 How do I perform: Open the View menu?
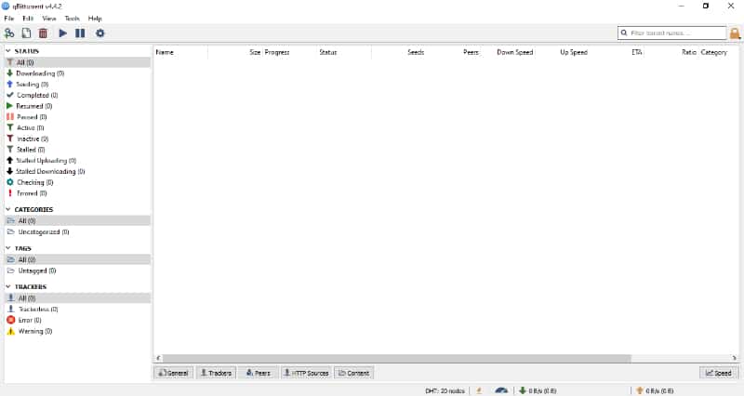pos(49,18)
